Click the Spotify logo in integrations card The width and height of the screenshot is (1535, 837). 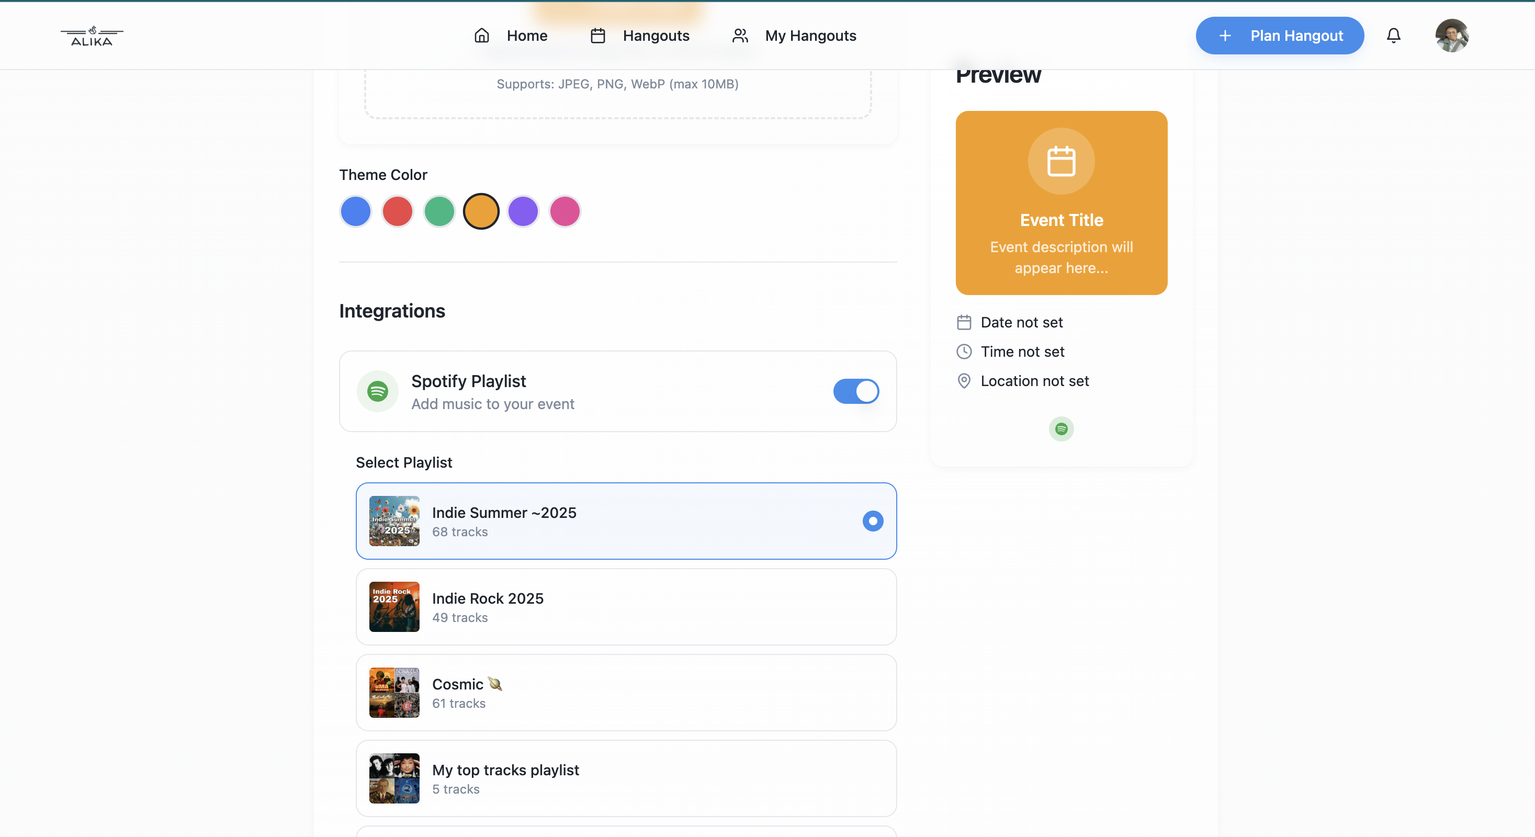(377, 391)
